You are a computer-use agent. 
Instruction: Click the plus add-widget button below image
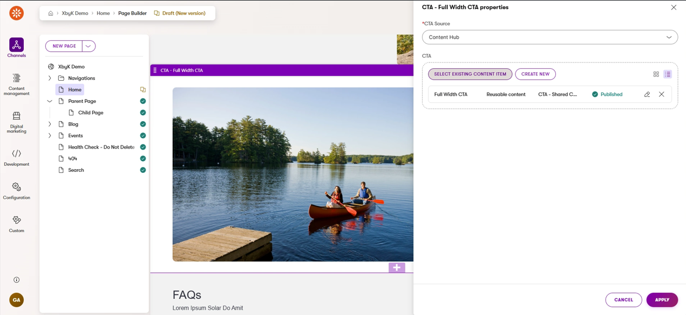click(397, 267)
